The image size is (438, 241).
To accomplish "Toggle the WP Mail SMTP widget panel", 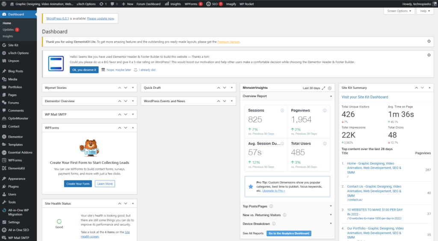I will [x=133, y=115].
